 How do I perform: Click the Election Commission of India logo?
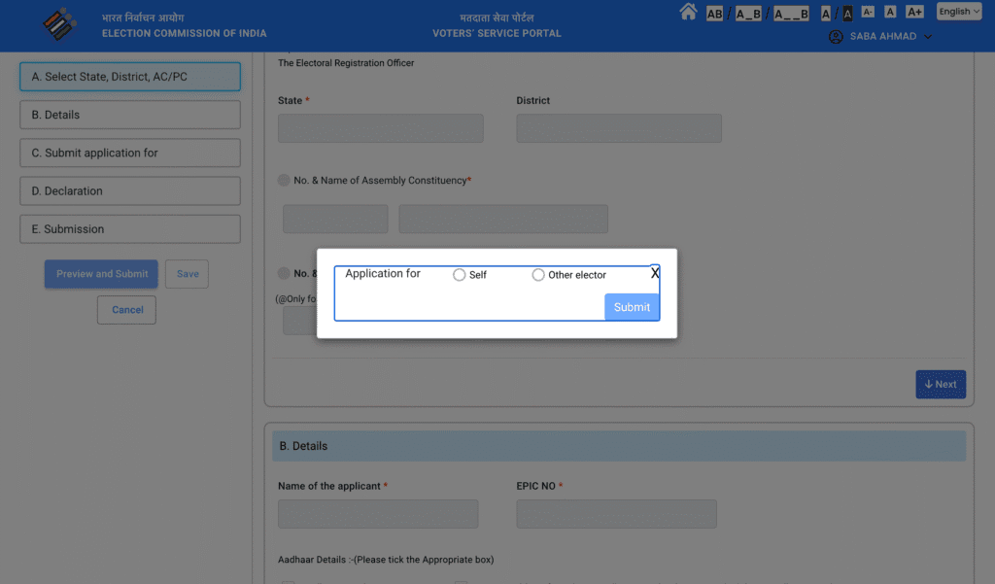click(x=60, y=24)
